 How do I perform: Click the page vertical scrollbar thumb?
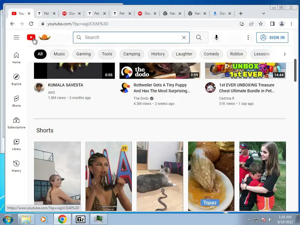(295, 70)
